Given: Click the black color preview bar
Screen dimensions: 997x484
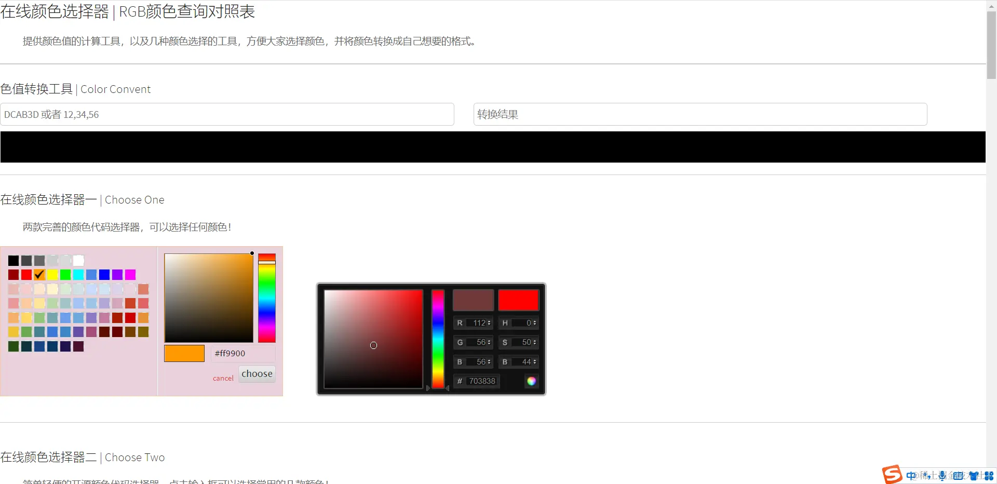Looking at the screenshot, I should point(493,147).
